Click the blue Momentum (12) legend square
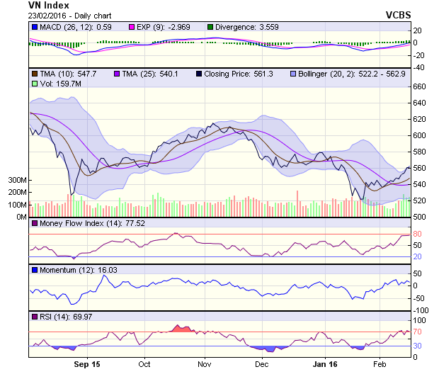 pyautogui.click(x=34, y=270)
